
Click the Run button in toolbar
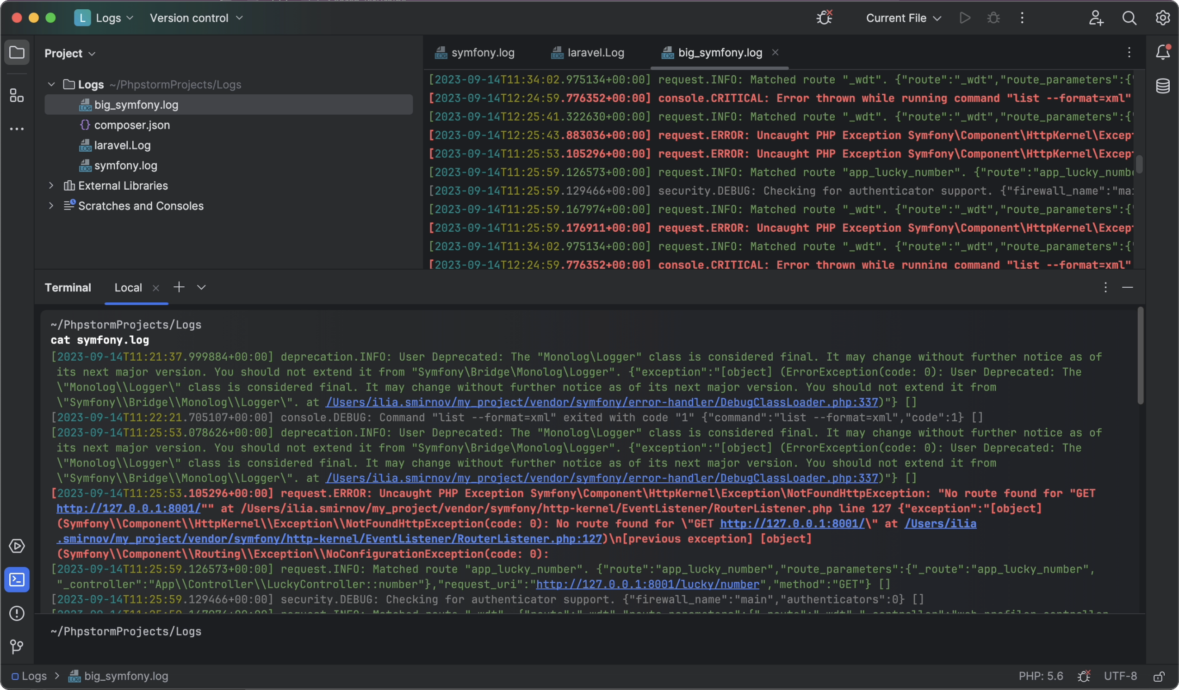point(965,18)
